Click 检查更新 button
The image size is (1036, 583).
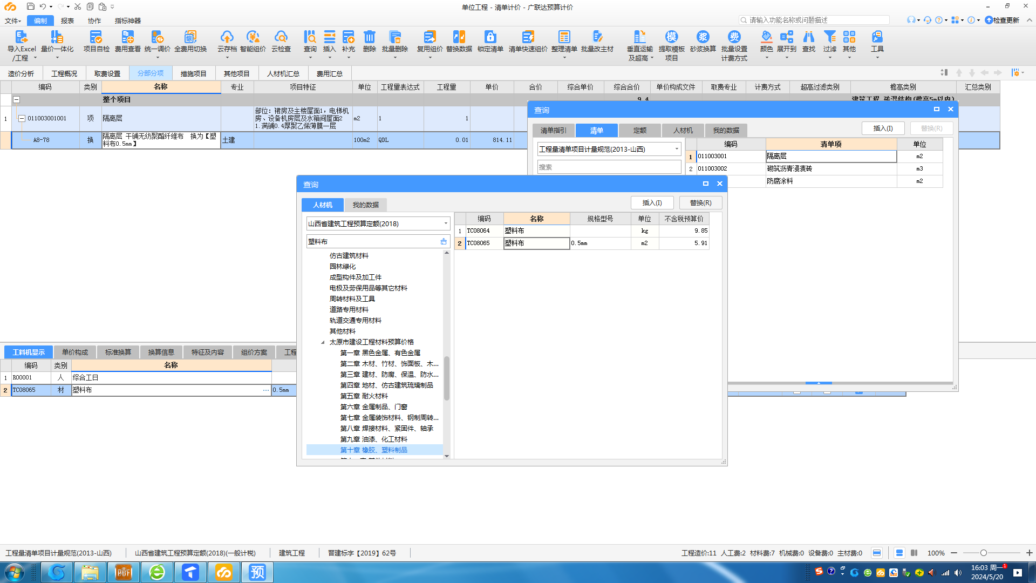1002,20
